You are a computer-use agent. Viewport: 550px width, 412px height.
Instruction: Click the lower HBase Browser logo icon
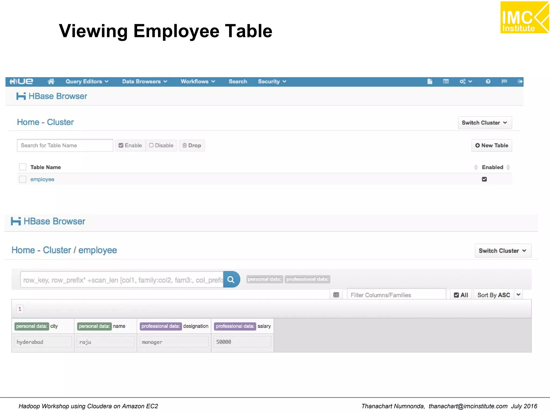click(16, 221)
